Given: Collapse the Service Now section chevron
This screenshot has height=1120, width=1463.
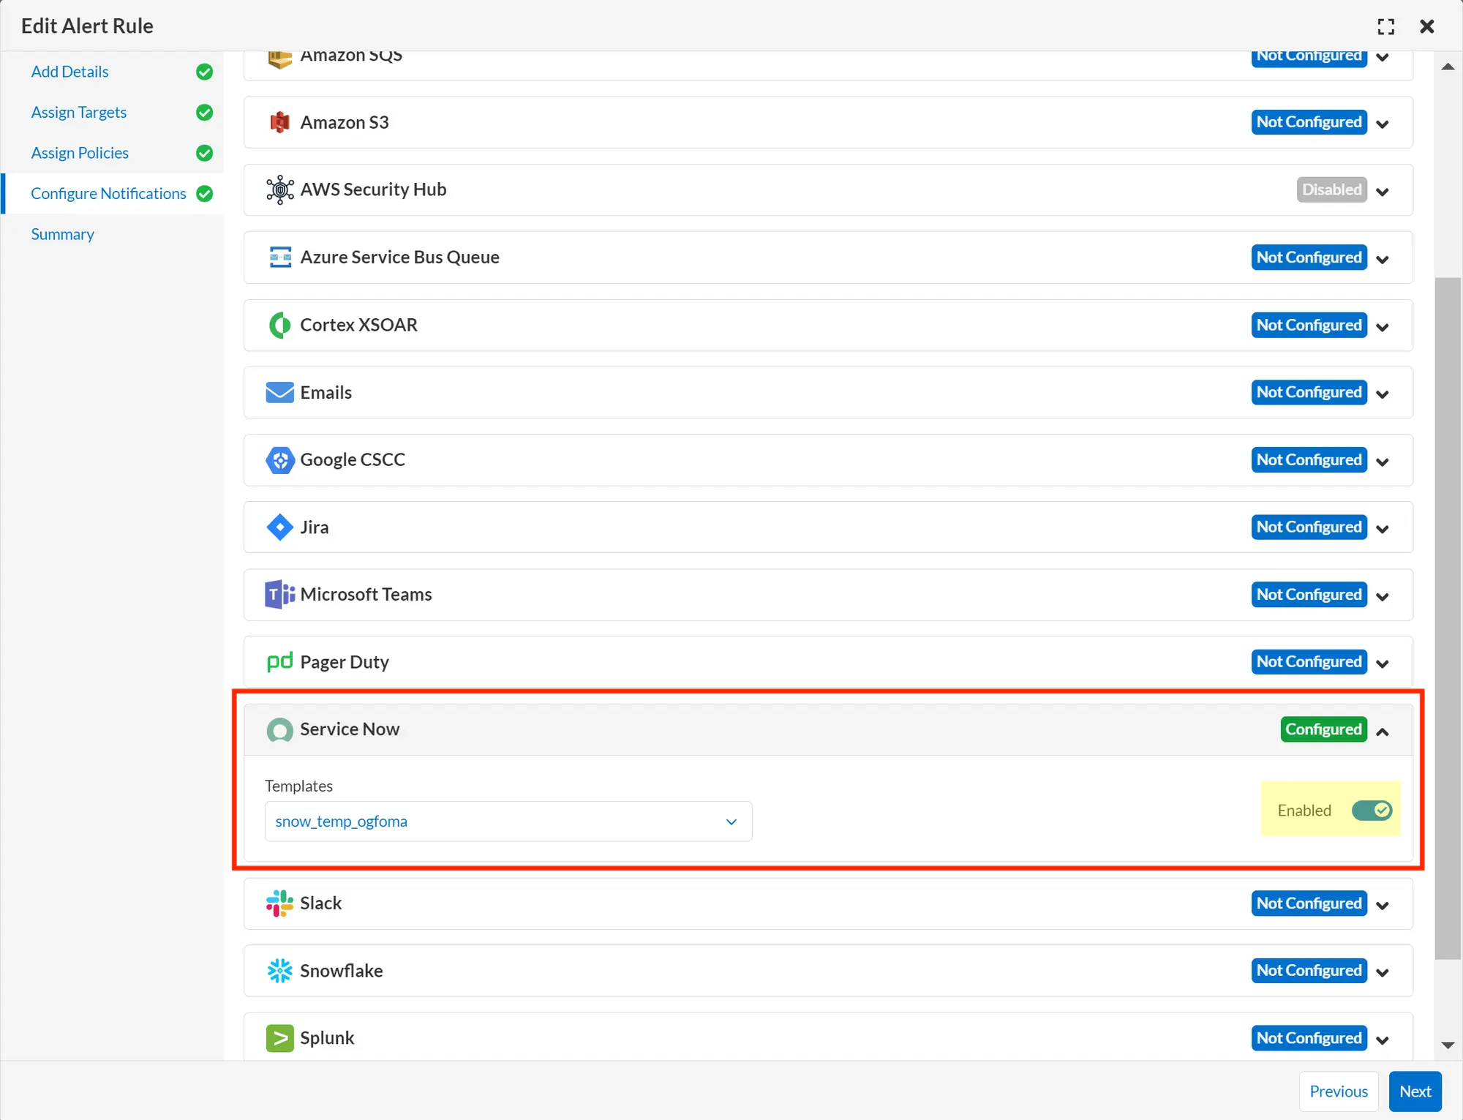Looking at the screenshot, I should click(1383, 731).
